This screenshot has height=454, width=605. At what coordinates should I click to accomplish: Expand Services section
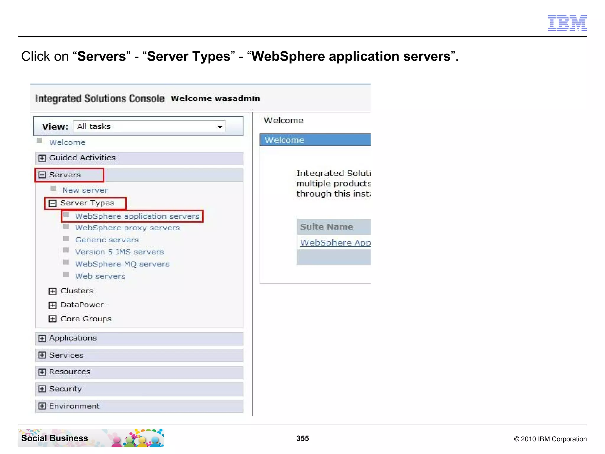(42, 355)
